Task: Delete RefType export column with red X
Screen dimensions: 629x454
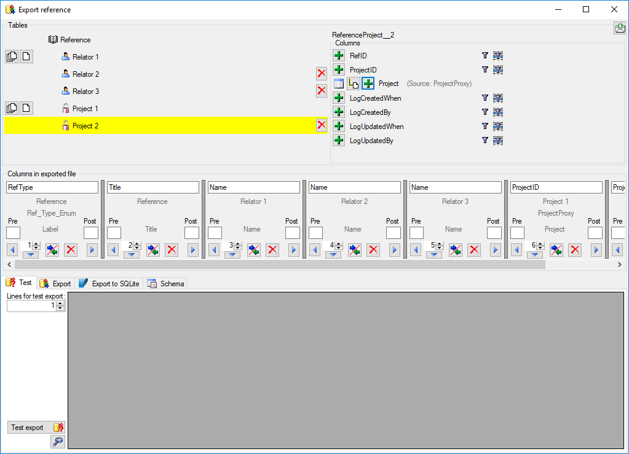Action: (x=71, y=250)
